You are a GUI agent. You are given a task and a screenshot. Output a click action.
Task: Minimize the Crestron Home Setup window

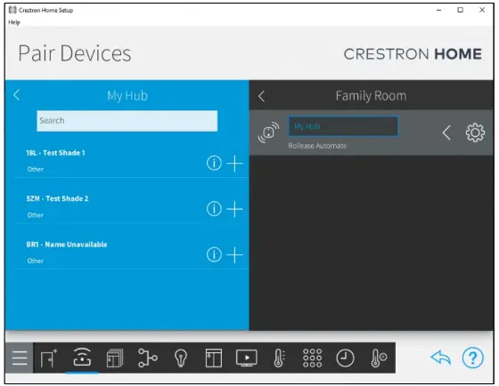[438, 10]
